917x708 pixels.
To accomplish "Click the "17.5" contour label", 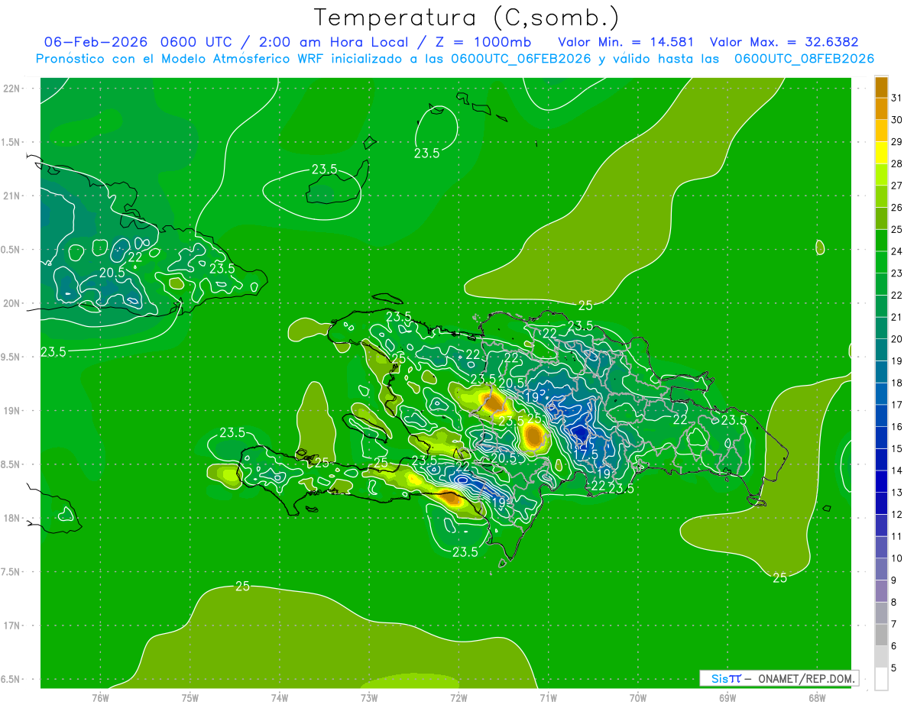I will [585, 454].
